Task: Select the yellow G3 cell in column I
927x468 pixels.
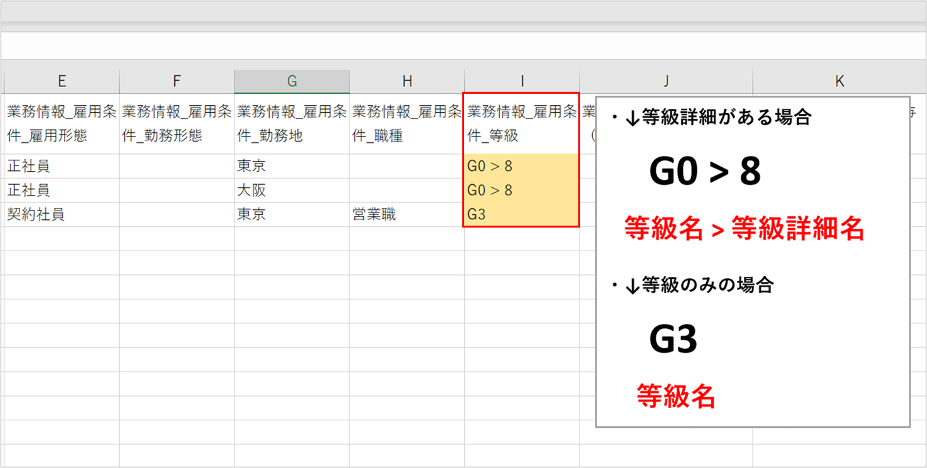Action: pyautogui.click(x=522, y=215)
